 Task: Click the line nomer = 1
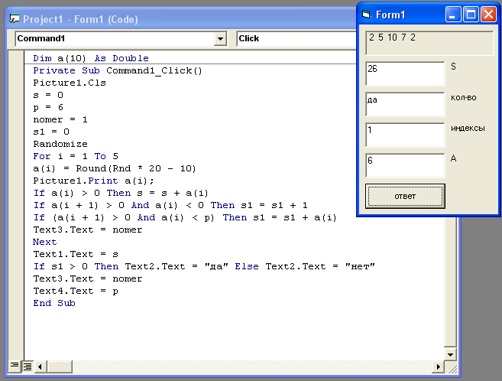point(60,119)
